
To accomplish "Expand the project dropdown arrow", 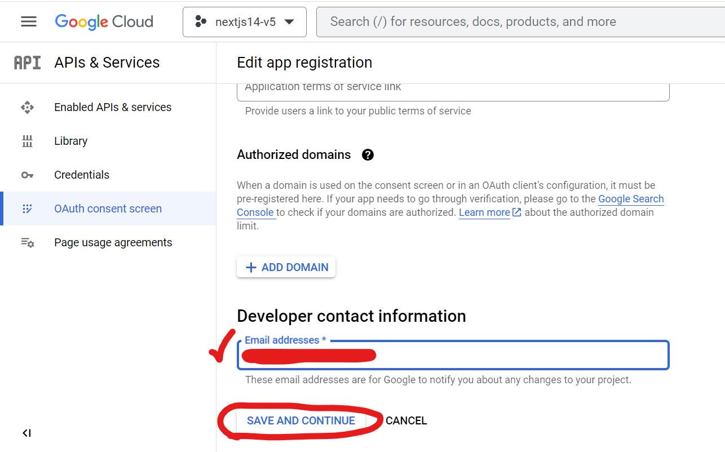I will 289,22.
